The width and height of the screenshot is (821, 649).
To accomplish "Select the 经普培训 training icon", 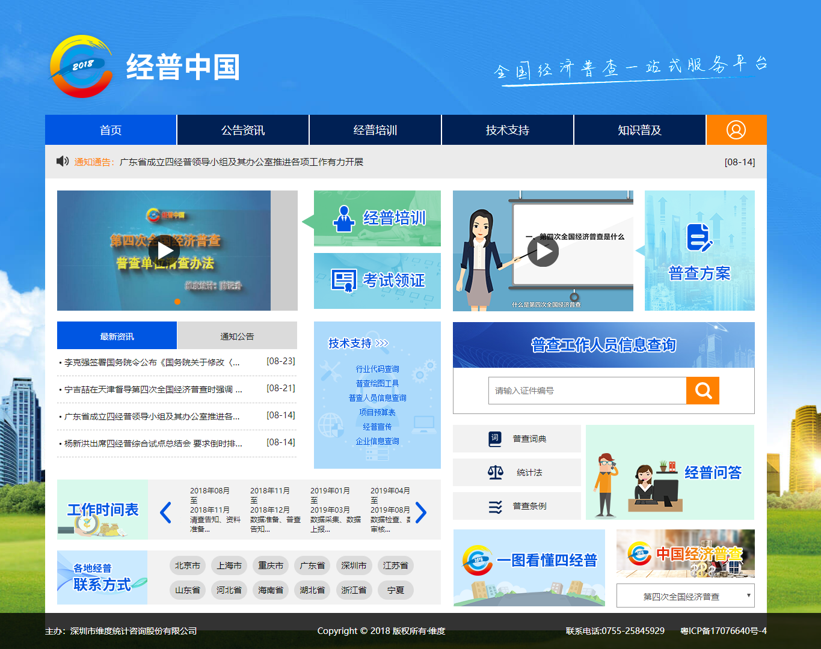I will pyautogui.click(x=344, y=218).
